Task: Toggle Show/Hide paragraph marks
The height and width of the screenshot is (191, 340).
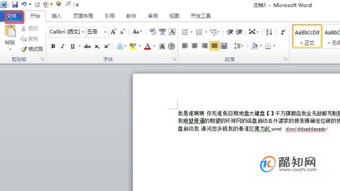Action: coord(283,32)
